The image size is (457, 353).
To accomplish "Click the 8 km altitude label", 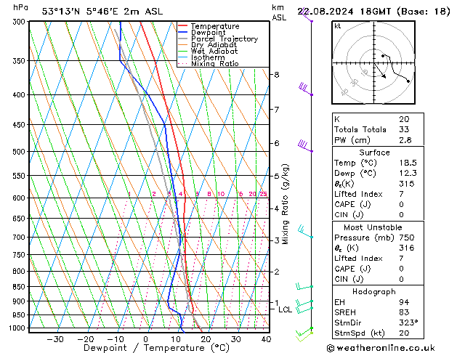I will click(277, 75).
